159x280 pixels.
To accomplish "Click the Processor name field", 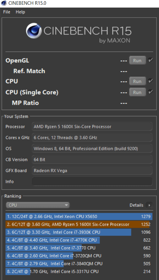I will [x=92, y=127].
